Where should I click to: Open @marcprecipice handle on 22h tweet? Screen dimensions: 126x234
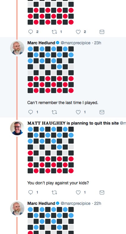click(75, 203)
